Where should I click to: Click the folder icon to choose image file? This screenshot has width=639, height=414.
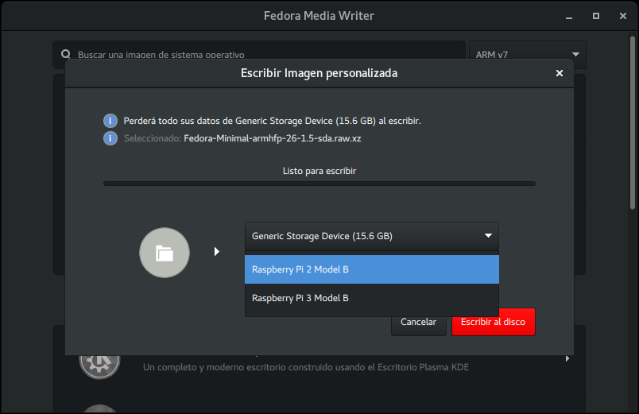click(x=165, y=253)
